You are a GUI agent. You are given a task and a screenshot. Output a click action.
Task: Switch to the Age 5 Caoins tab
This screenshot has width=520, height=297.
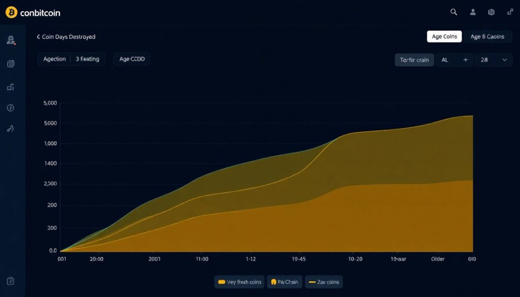coord(487,36)
